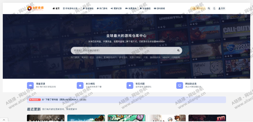
Task: Open the anime characters game card thumbnail
Action: (167, 118)
